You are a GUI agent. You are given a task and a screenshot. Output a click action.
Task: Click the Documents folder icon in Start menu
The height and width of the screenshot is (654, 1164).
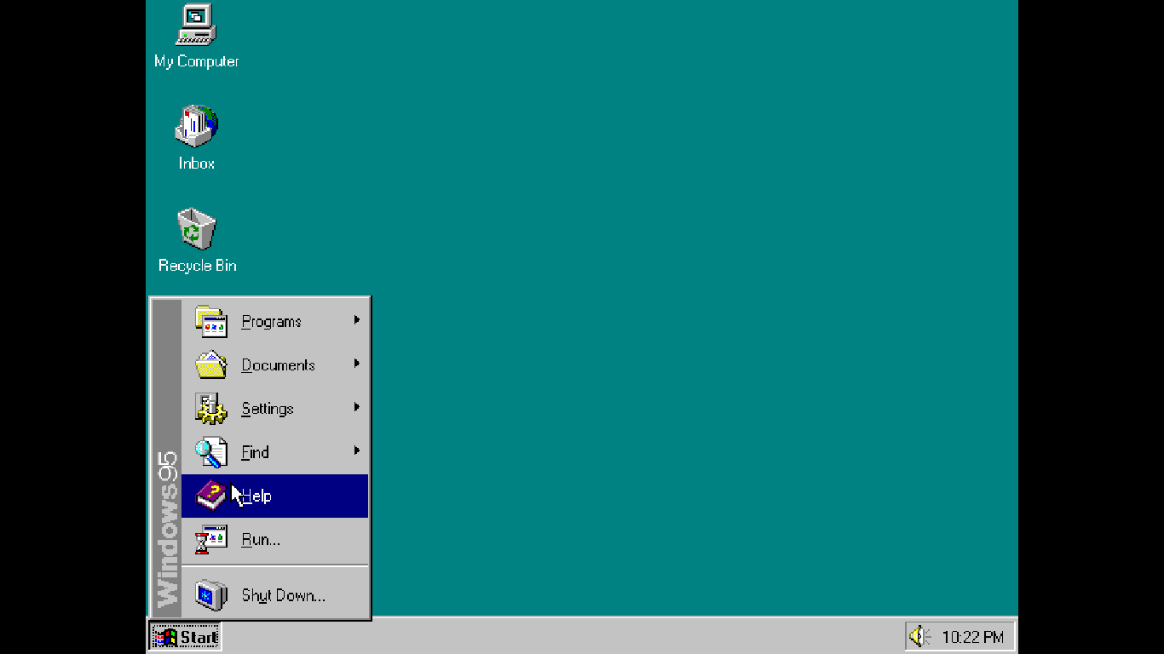(x=210, y=365)
